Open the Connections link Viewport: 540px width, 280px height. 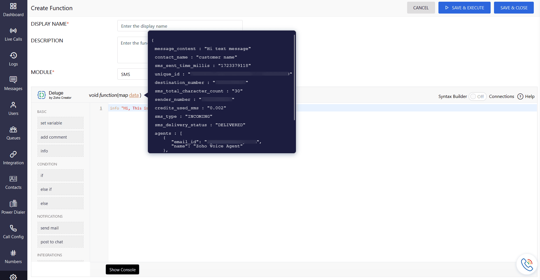[x=501, y=97]
